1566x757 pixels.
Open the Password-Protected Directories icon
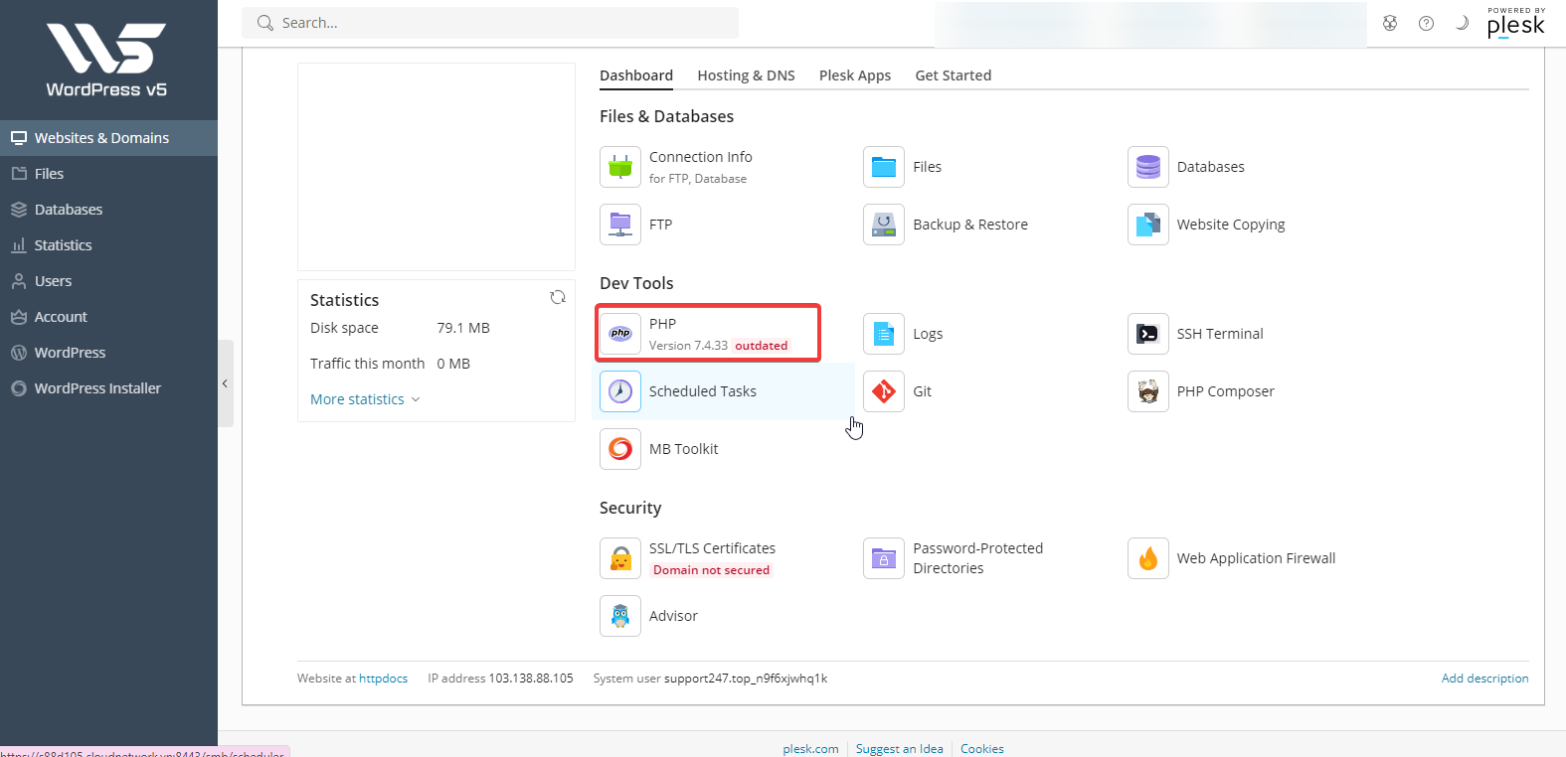point(884,558)
